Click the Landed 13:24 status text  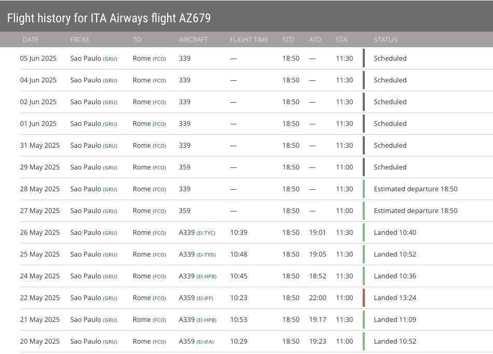tap(395, 298)
